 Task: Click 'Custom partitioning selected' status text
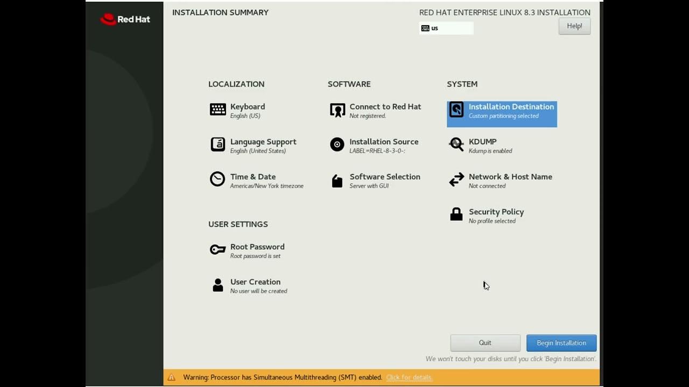click(503, 116)
